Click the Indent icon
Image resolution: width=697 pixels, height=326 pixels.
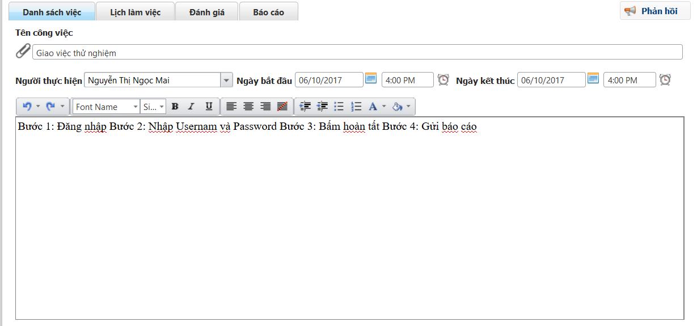[x=305, y=107]
